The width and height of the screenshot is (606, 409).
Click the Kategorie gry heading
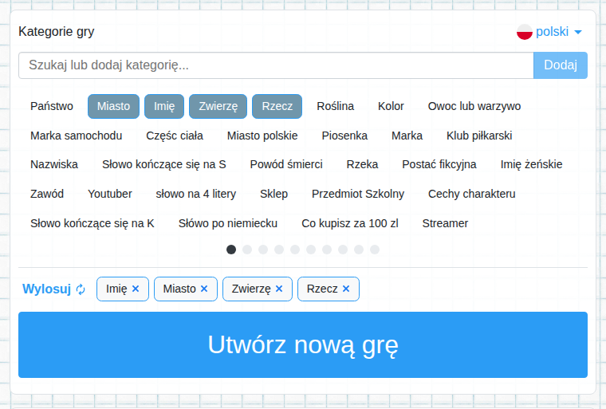(x=57, y=31)
